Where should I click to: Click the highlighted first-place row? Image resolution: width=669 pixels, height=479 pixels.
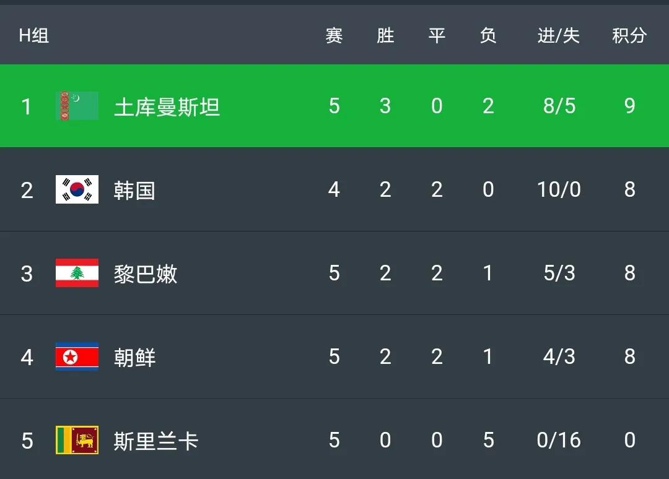tap(334, 105)
